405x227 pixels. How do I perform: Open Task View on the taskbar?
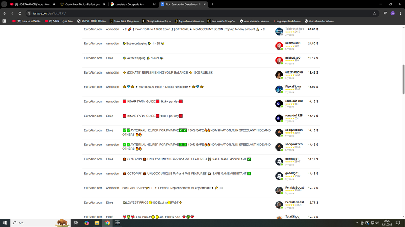pos(76,223)
